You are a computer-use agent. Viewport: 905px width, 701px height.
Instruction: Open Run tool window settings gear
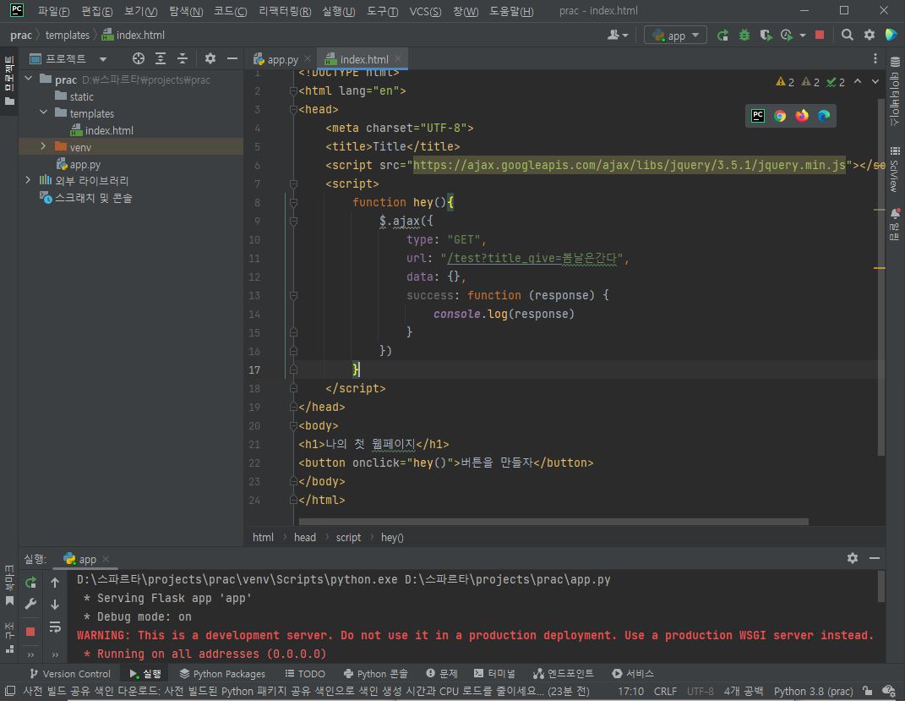pos(853,558)
